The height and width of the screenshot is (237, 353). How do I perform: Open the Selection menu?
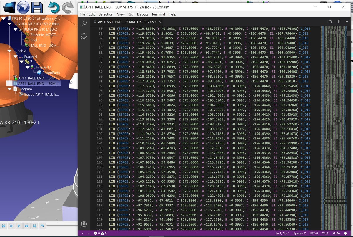point(106,14)
